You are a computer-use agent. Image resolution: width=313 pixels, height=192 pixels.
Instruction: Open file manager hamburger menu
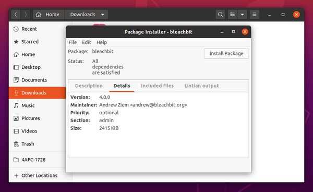coord(255,15)
